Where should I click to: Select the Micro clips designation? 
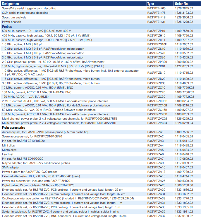click(9, 150)
